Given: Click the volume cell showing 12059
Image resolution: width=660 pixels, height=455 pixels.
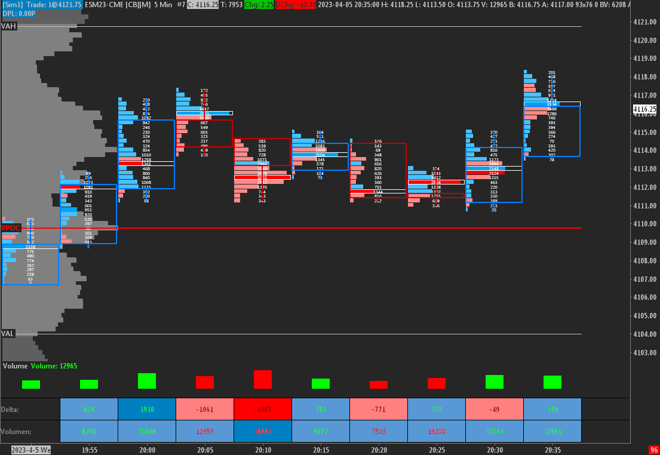Looking at the screenshot, I should click(x=204, y=432).
